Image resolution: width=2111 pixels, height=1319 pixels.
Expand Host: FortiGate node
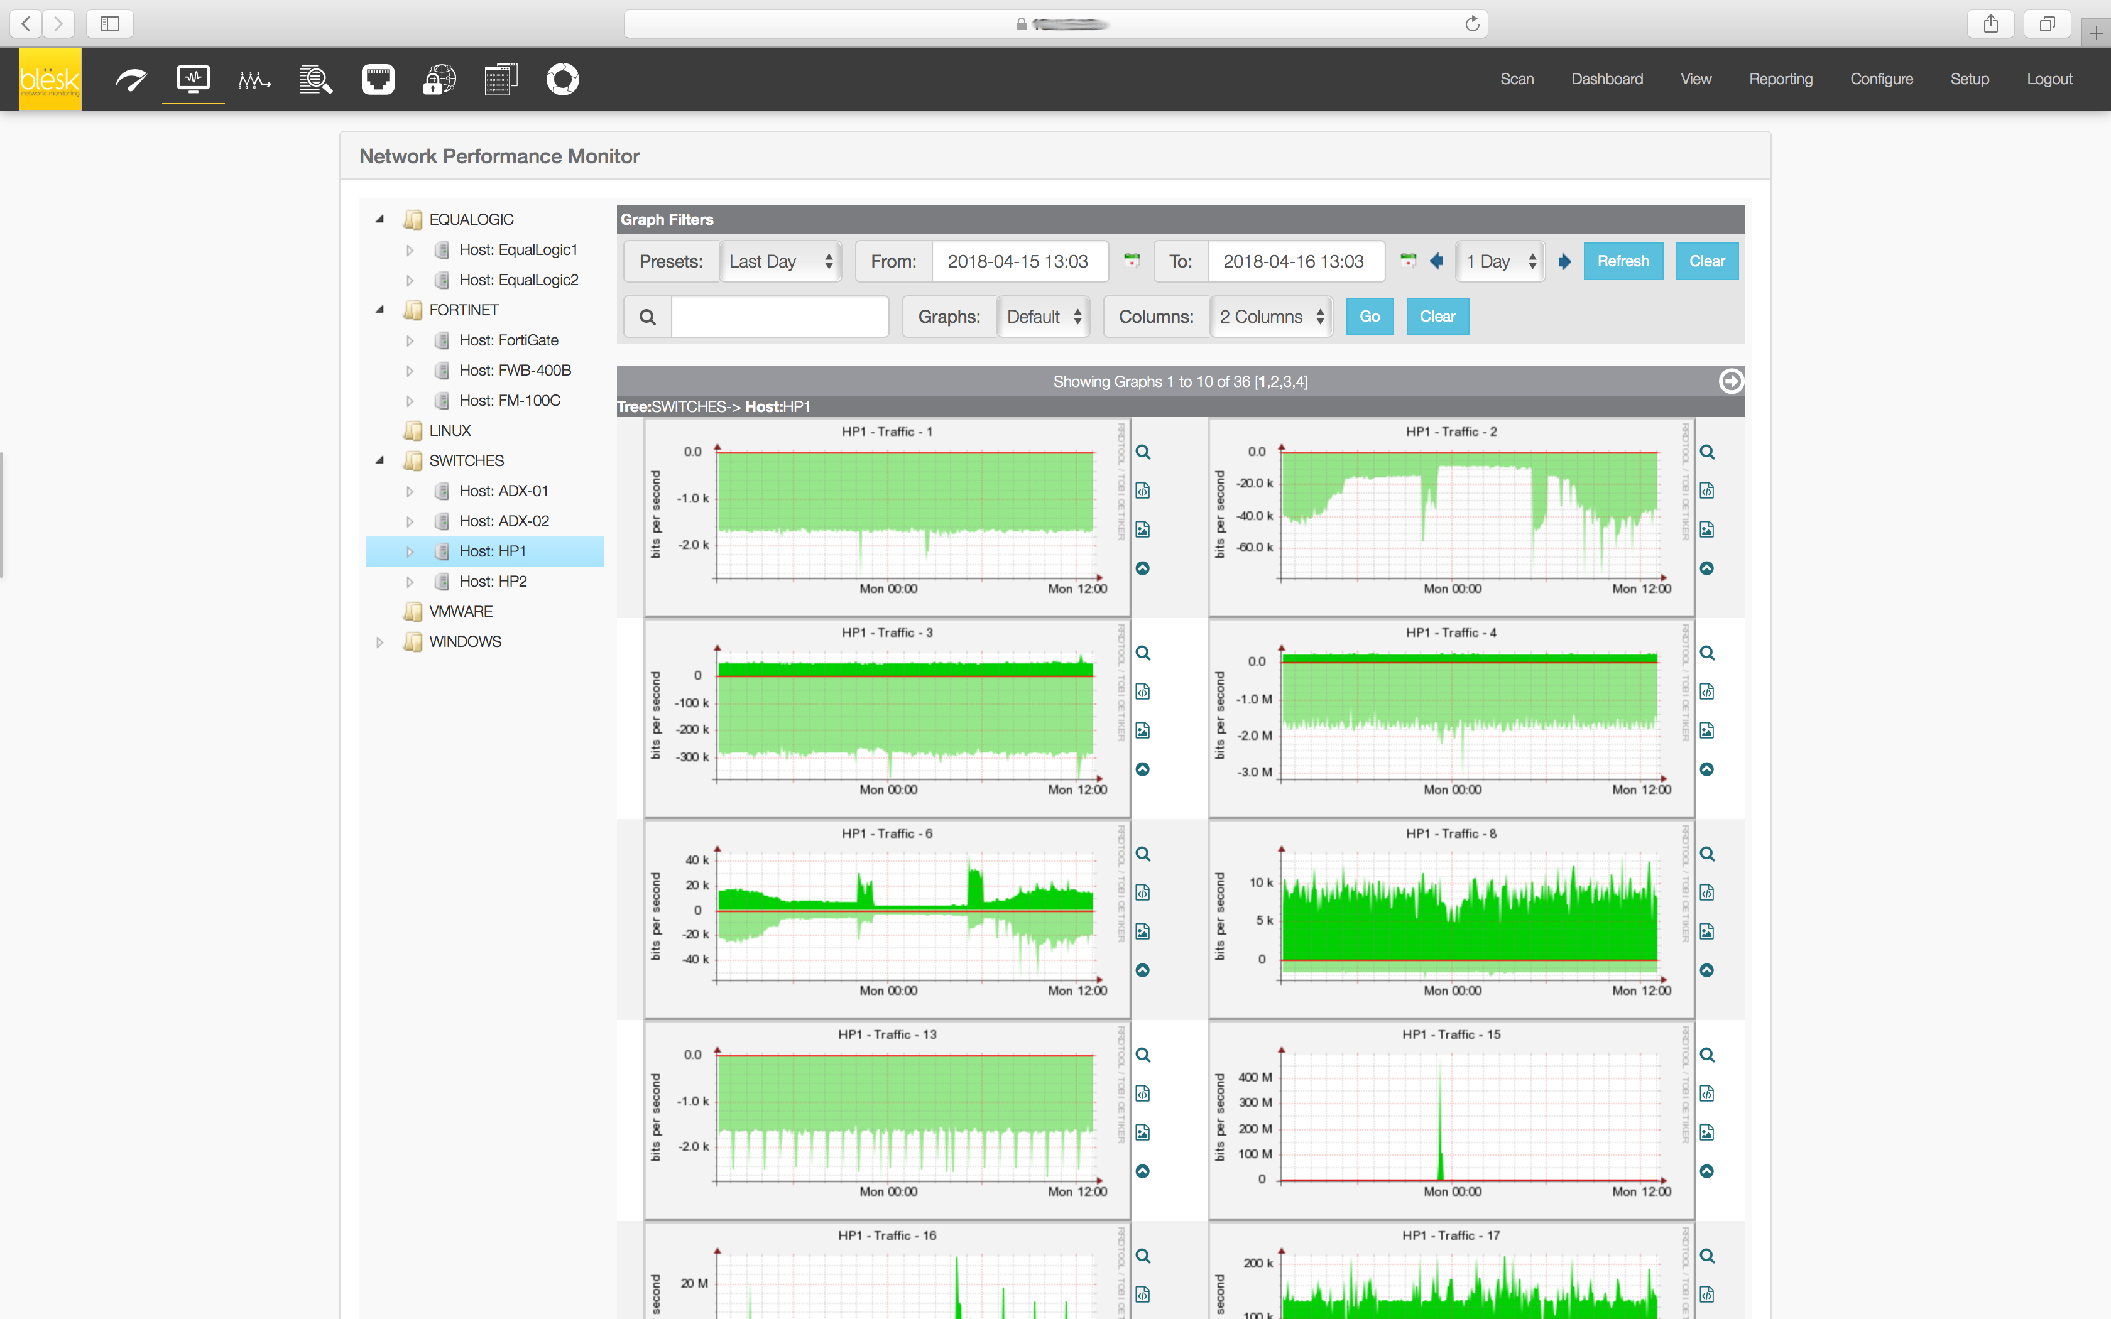[410, 340]
